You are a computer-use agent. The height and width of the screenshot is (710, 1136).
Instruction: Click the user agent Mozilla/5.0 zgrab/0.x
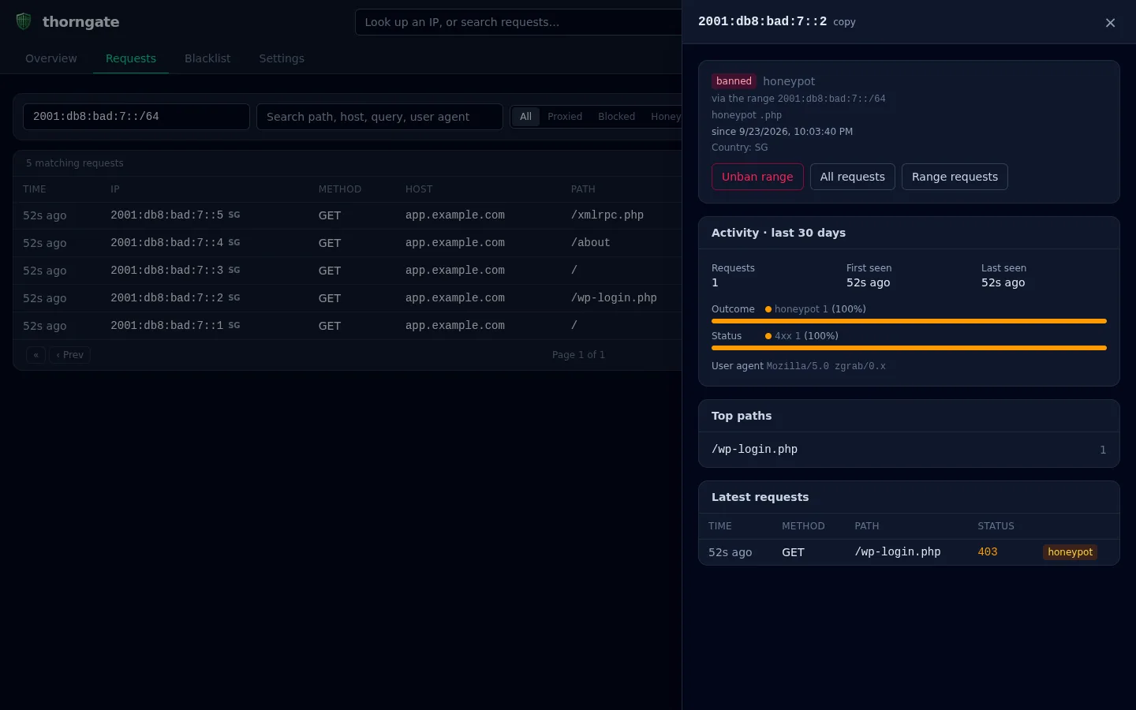[826, 366]
